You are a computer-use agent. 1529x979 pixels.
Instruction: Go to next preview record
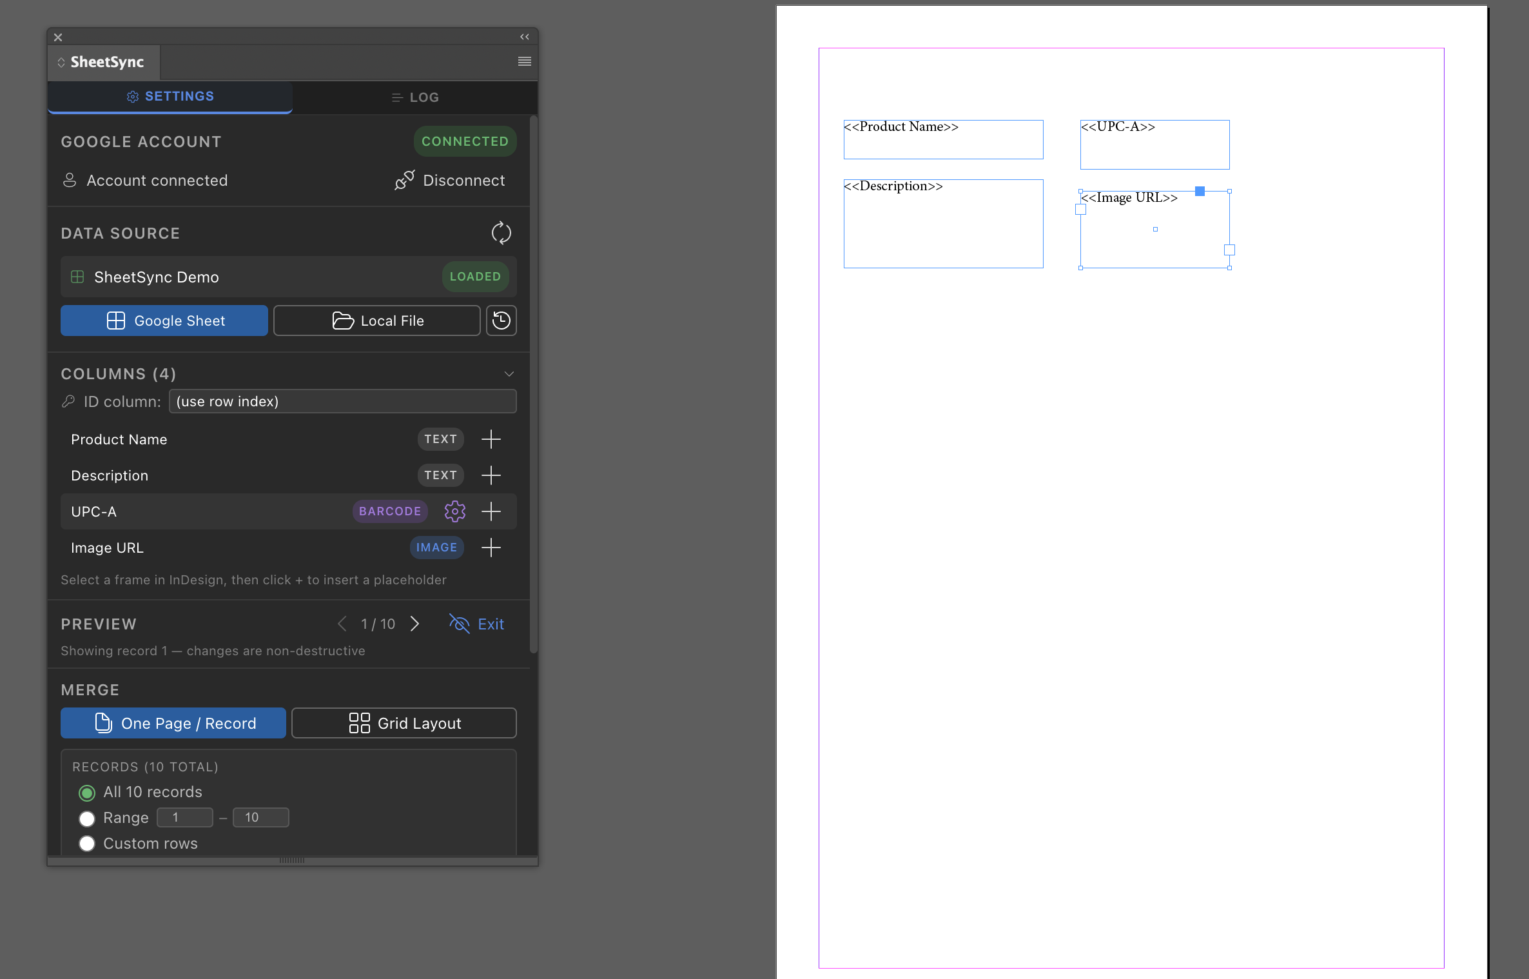(415, 624)
